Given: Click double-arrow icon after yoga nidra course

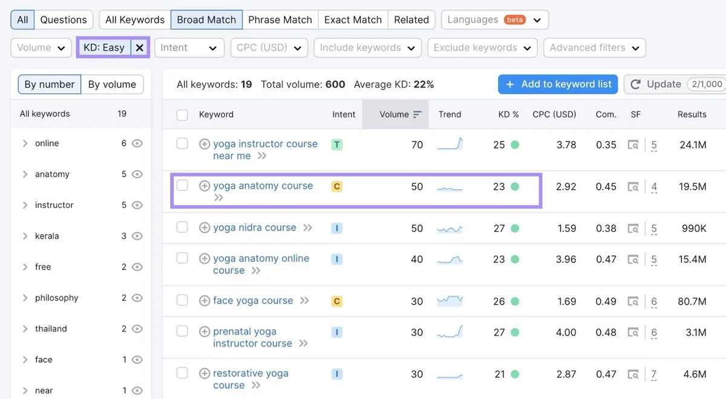Looking at the screenshot, I should (308, 228).
